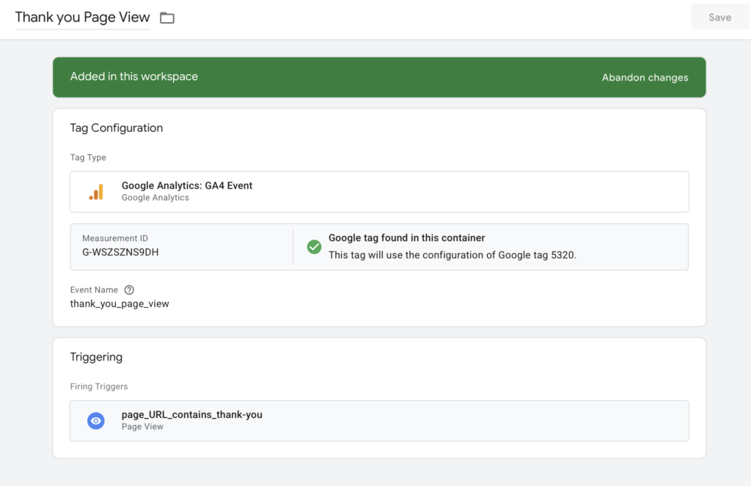Screen dimensions: 751x486
Task: Click the 'Tag Type' label
Action: (x=88, y=158)
